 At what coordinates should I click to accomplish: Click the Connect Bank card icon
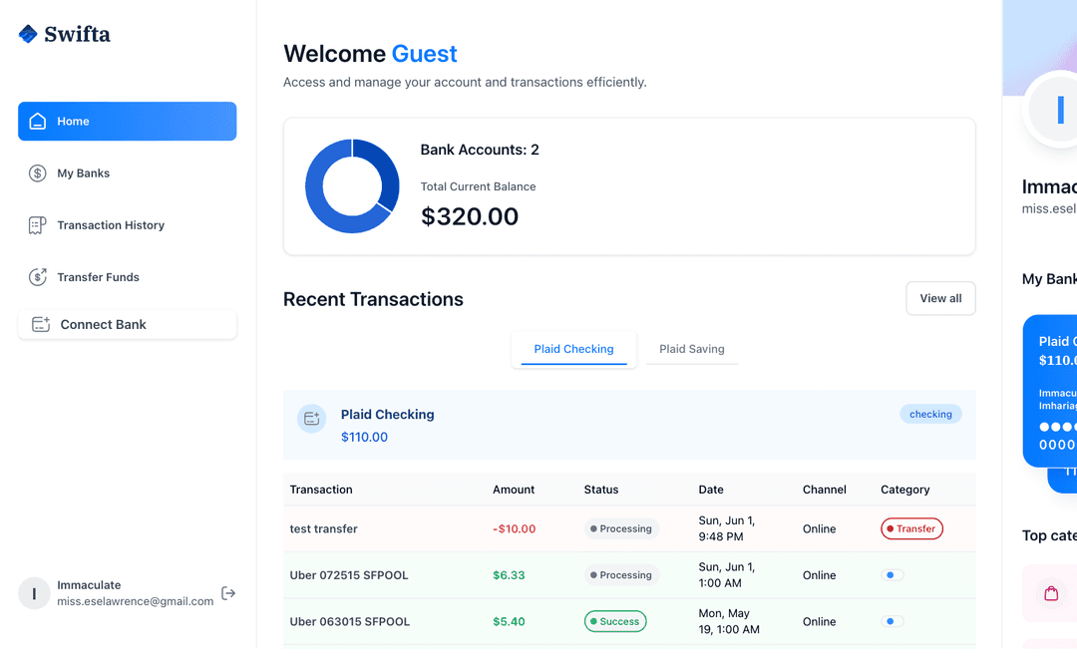click(x=41, y=325)
